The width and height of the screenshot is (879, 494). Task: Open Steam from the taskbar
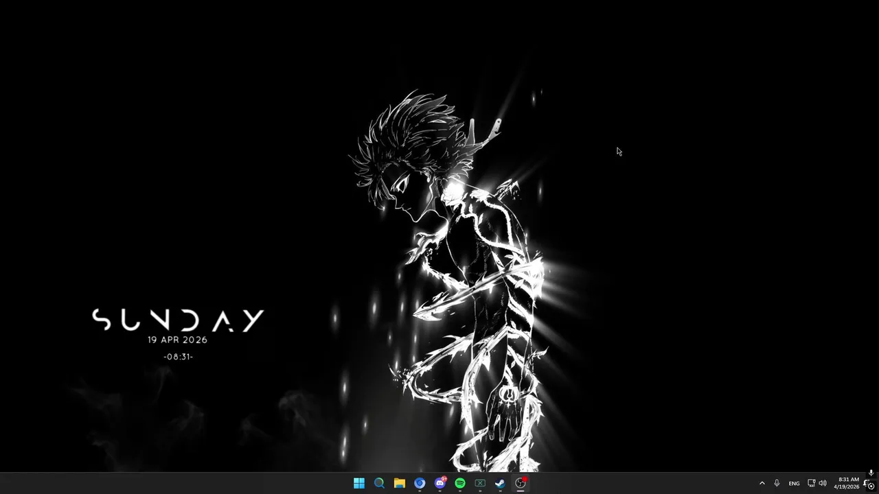coord(501,483)
